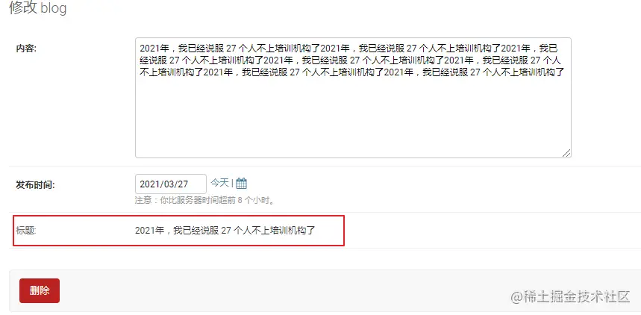Click the 稀土掘金技术社区 watermark text
The height and width of the screenshot is (315, 641).
571,296
